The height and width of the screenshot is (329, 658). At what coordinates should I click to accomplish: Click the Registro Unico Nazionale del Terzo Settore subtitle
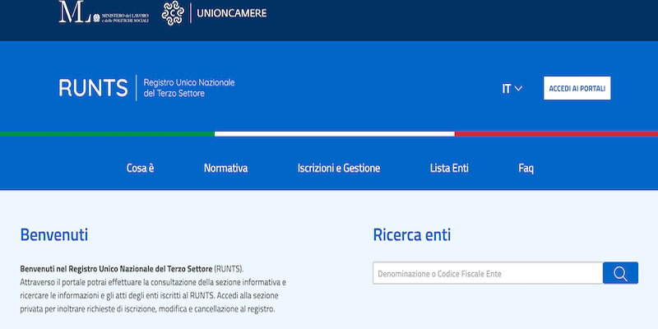point(189,88)
